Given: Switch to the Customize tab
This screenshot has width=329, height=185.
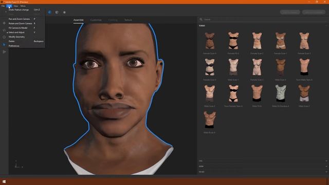Looking at the screenshot, I should coord(96,20).
